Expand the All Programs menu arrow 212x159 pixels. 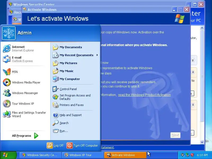tap(36, 136)
